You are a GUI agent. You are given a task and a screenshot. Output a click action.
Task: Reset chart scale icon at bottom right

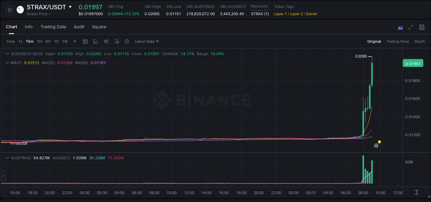click(417, 192)
